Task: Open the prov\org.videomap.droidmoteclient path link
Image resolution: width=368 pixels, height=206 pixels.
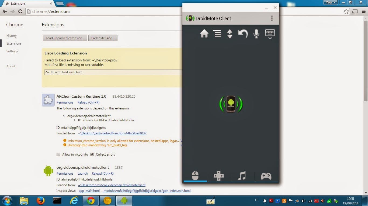Action: click(x=112, y=185)
